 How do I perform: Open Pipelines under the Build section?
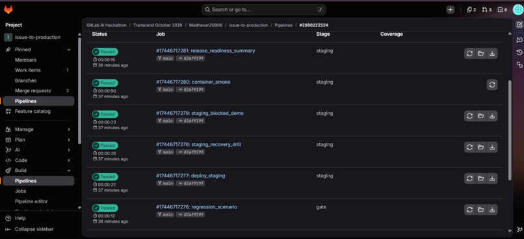coord(38,181)
